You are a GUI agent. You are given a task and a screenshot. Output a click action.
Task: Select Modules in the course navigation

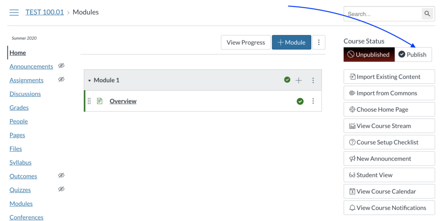21,203
